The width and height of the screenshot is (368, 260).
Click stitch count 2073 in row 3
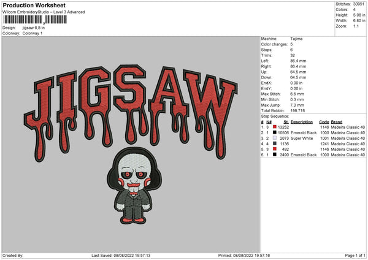284,138
